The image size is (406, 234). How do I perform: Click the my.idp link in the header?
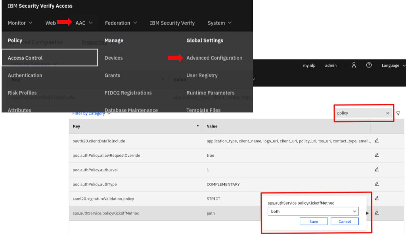pyautogui.click(x=309, y=65)
